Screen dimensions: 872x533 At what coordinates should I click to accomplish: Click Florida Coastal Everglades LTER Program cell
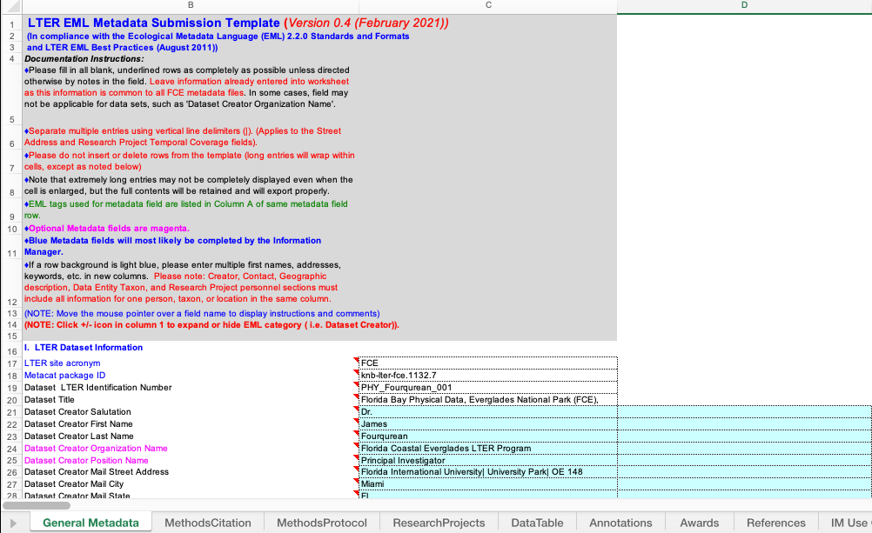[x=488, y=449]
